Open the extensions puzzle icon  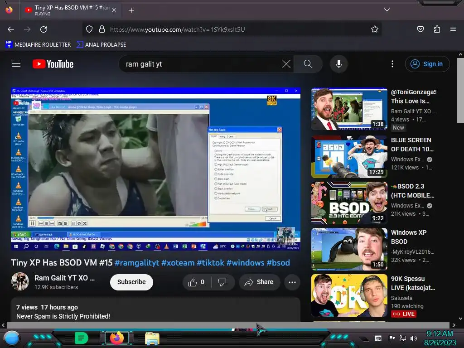pyautogui.click(x=437, y=29)
